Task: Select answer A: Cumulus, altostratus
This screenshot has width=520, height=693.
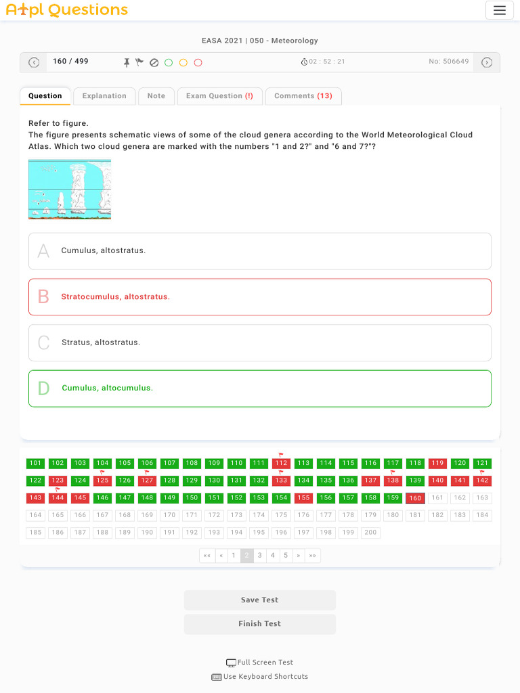Action: coord(260,251)
